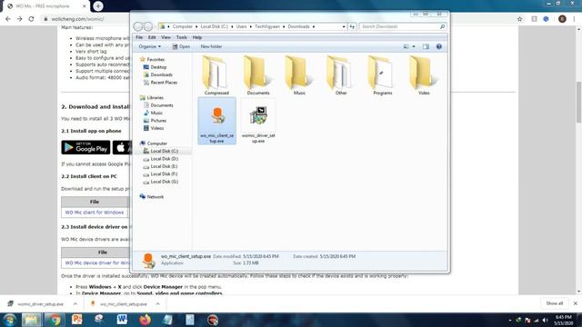Open Firefox from the taskbar
Image resolution: width=582 pixels, height=327 pixels.
pos(145,320)
